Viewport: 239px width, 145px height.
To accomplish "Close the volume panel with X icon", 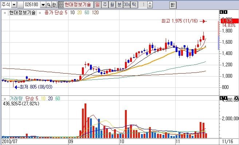I will [236, 98].
